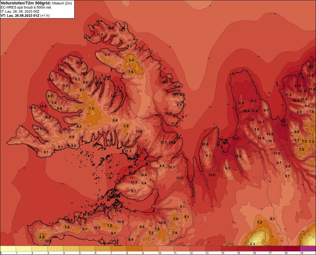Viewport: 316px width, 255px height.
Task: Click the legend swatch between 4 and 5
Action: (71, 248)
